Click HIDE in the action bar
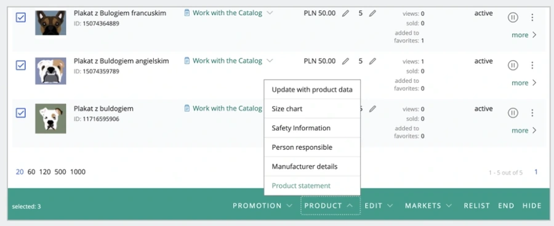 532,206
